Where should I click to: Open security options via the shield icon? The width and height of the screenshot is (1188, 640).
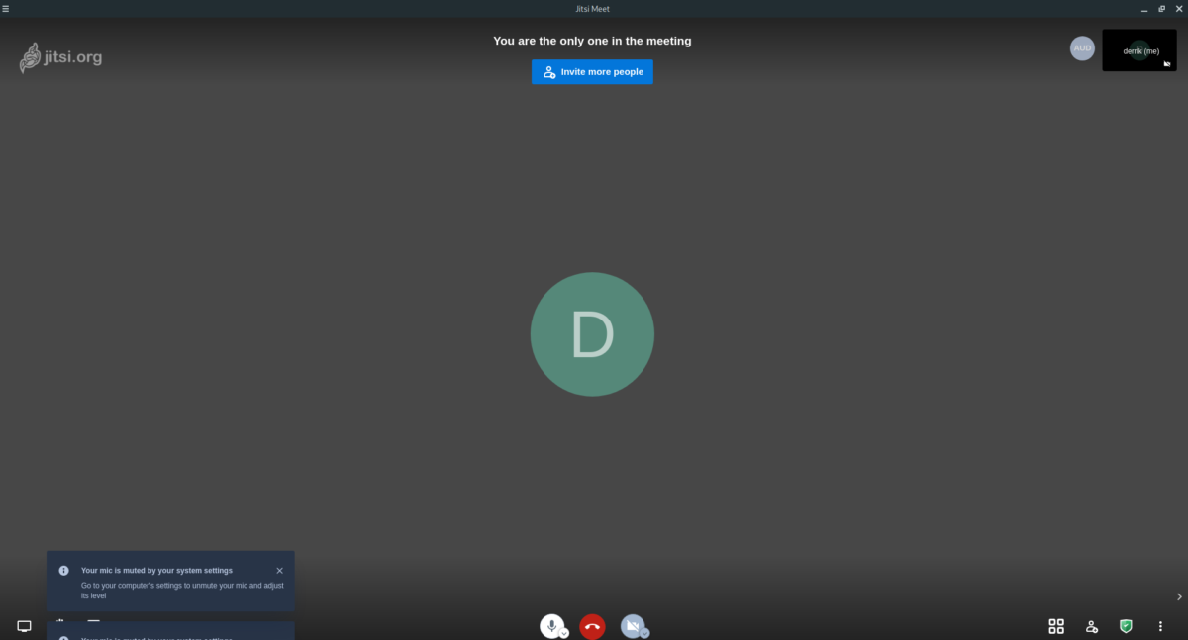(x=1126, y=626)
